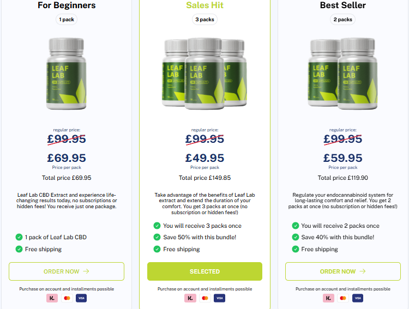The width and height of the screenshot is (409, 309).
Task: Click the '3 packs' badge
Action: click(204, 20)
